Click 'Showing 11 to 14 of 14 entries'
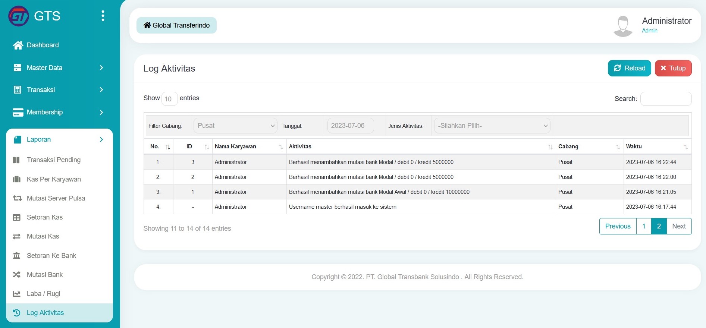Viewport: 706px width, 328px height. (x=187, y=228)
